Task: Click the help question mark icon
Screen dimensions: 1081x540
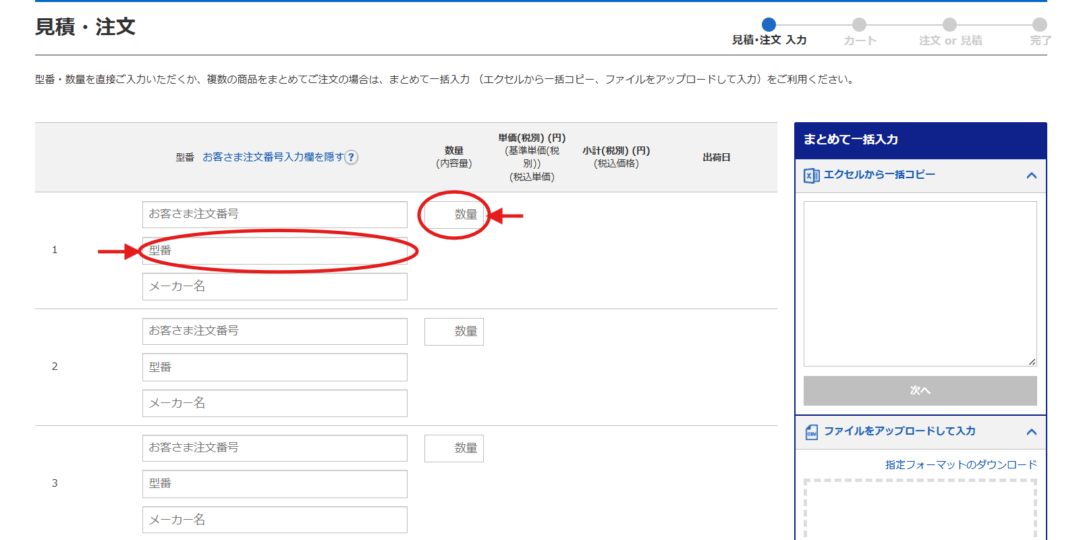Action: (x=352, y=157)
